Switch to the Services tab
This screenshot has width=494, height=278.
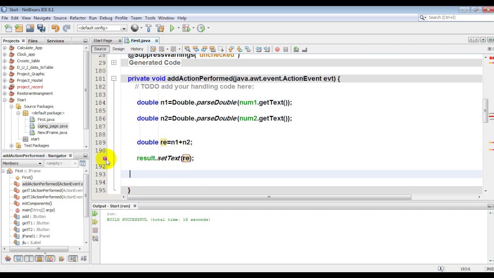click(55, 41)
